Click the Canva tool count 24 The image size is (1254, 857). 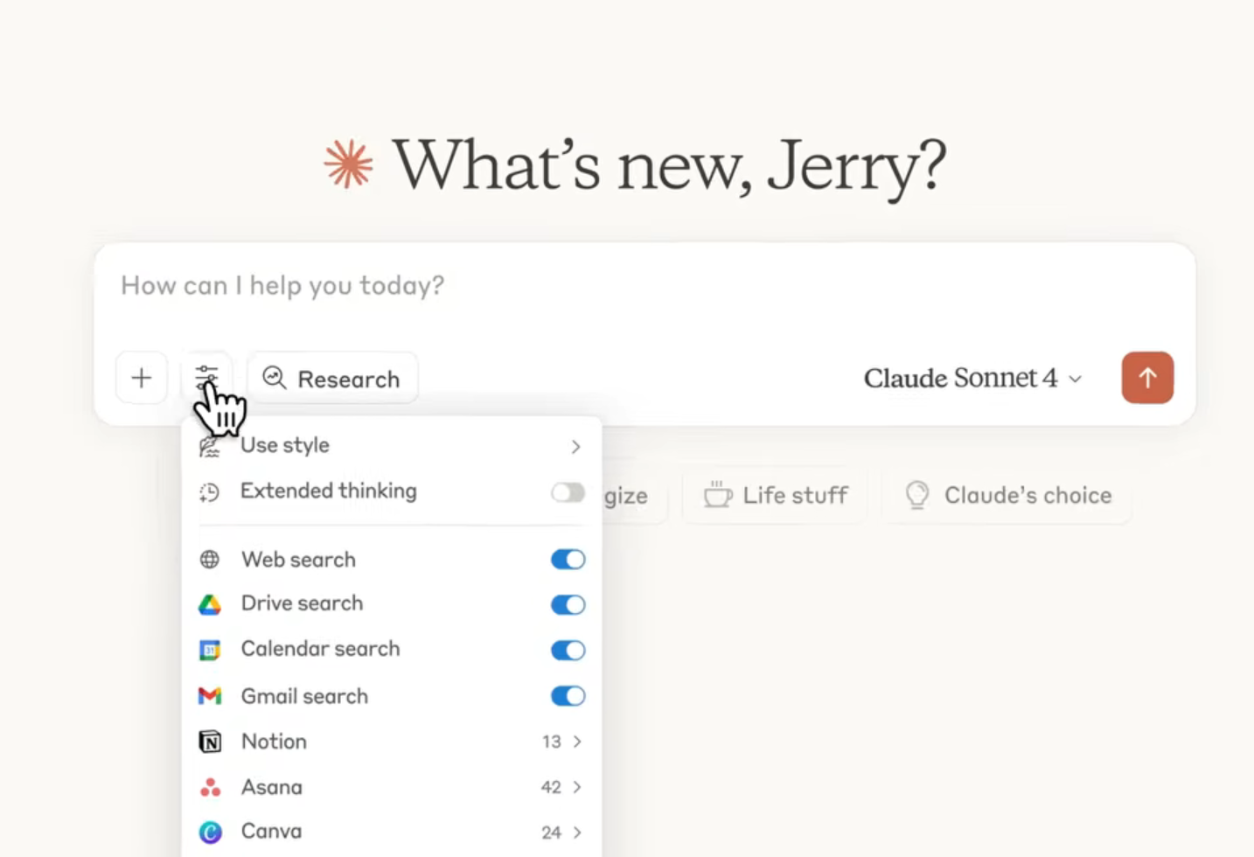pos(551,833)
